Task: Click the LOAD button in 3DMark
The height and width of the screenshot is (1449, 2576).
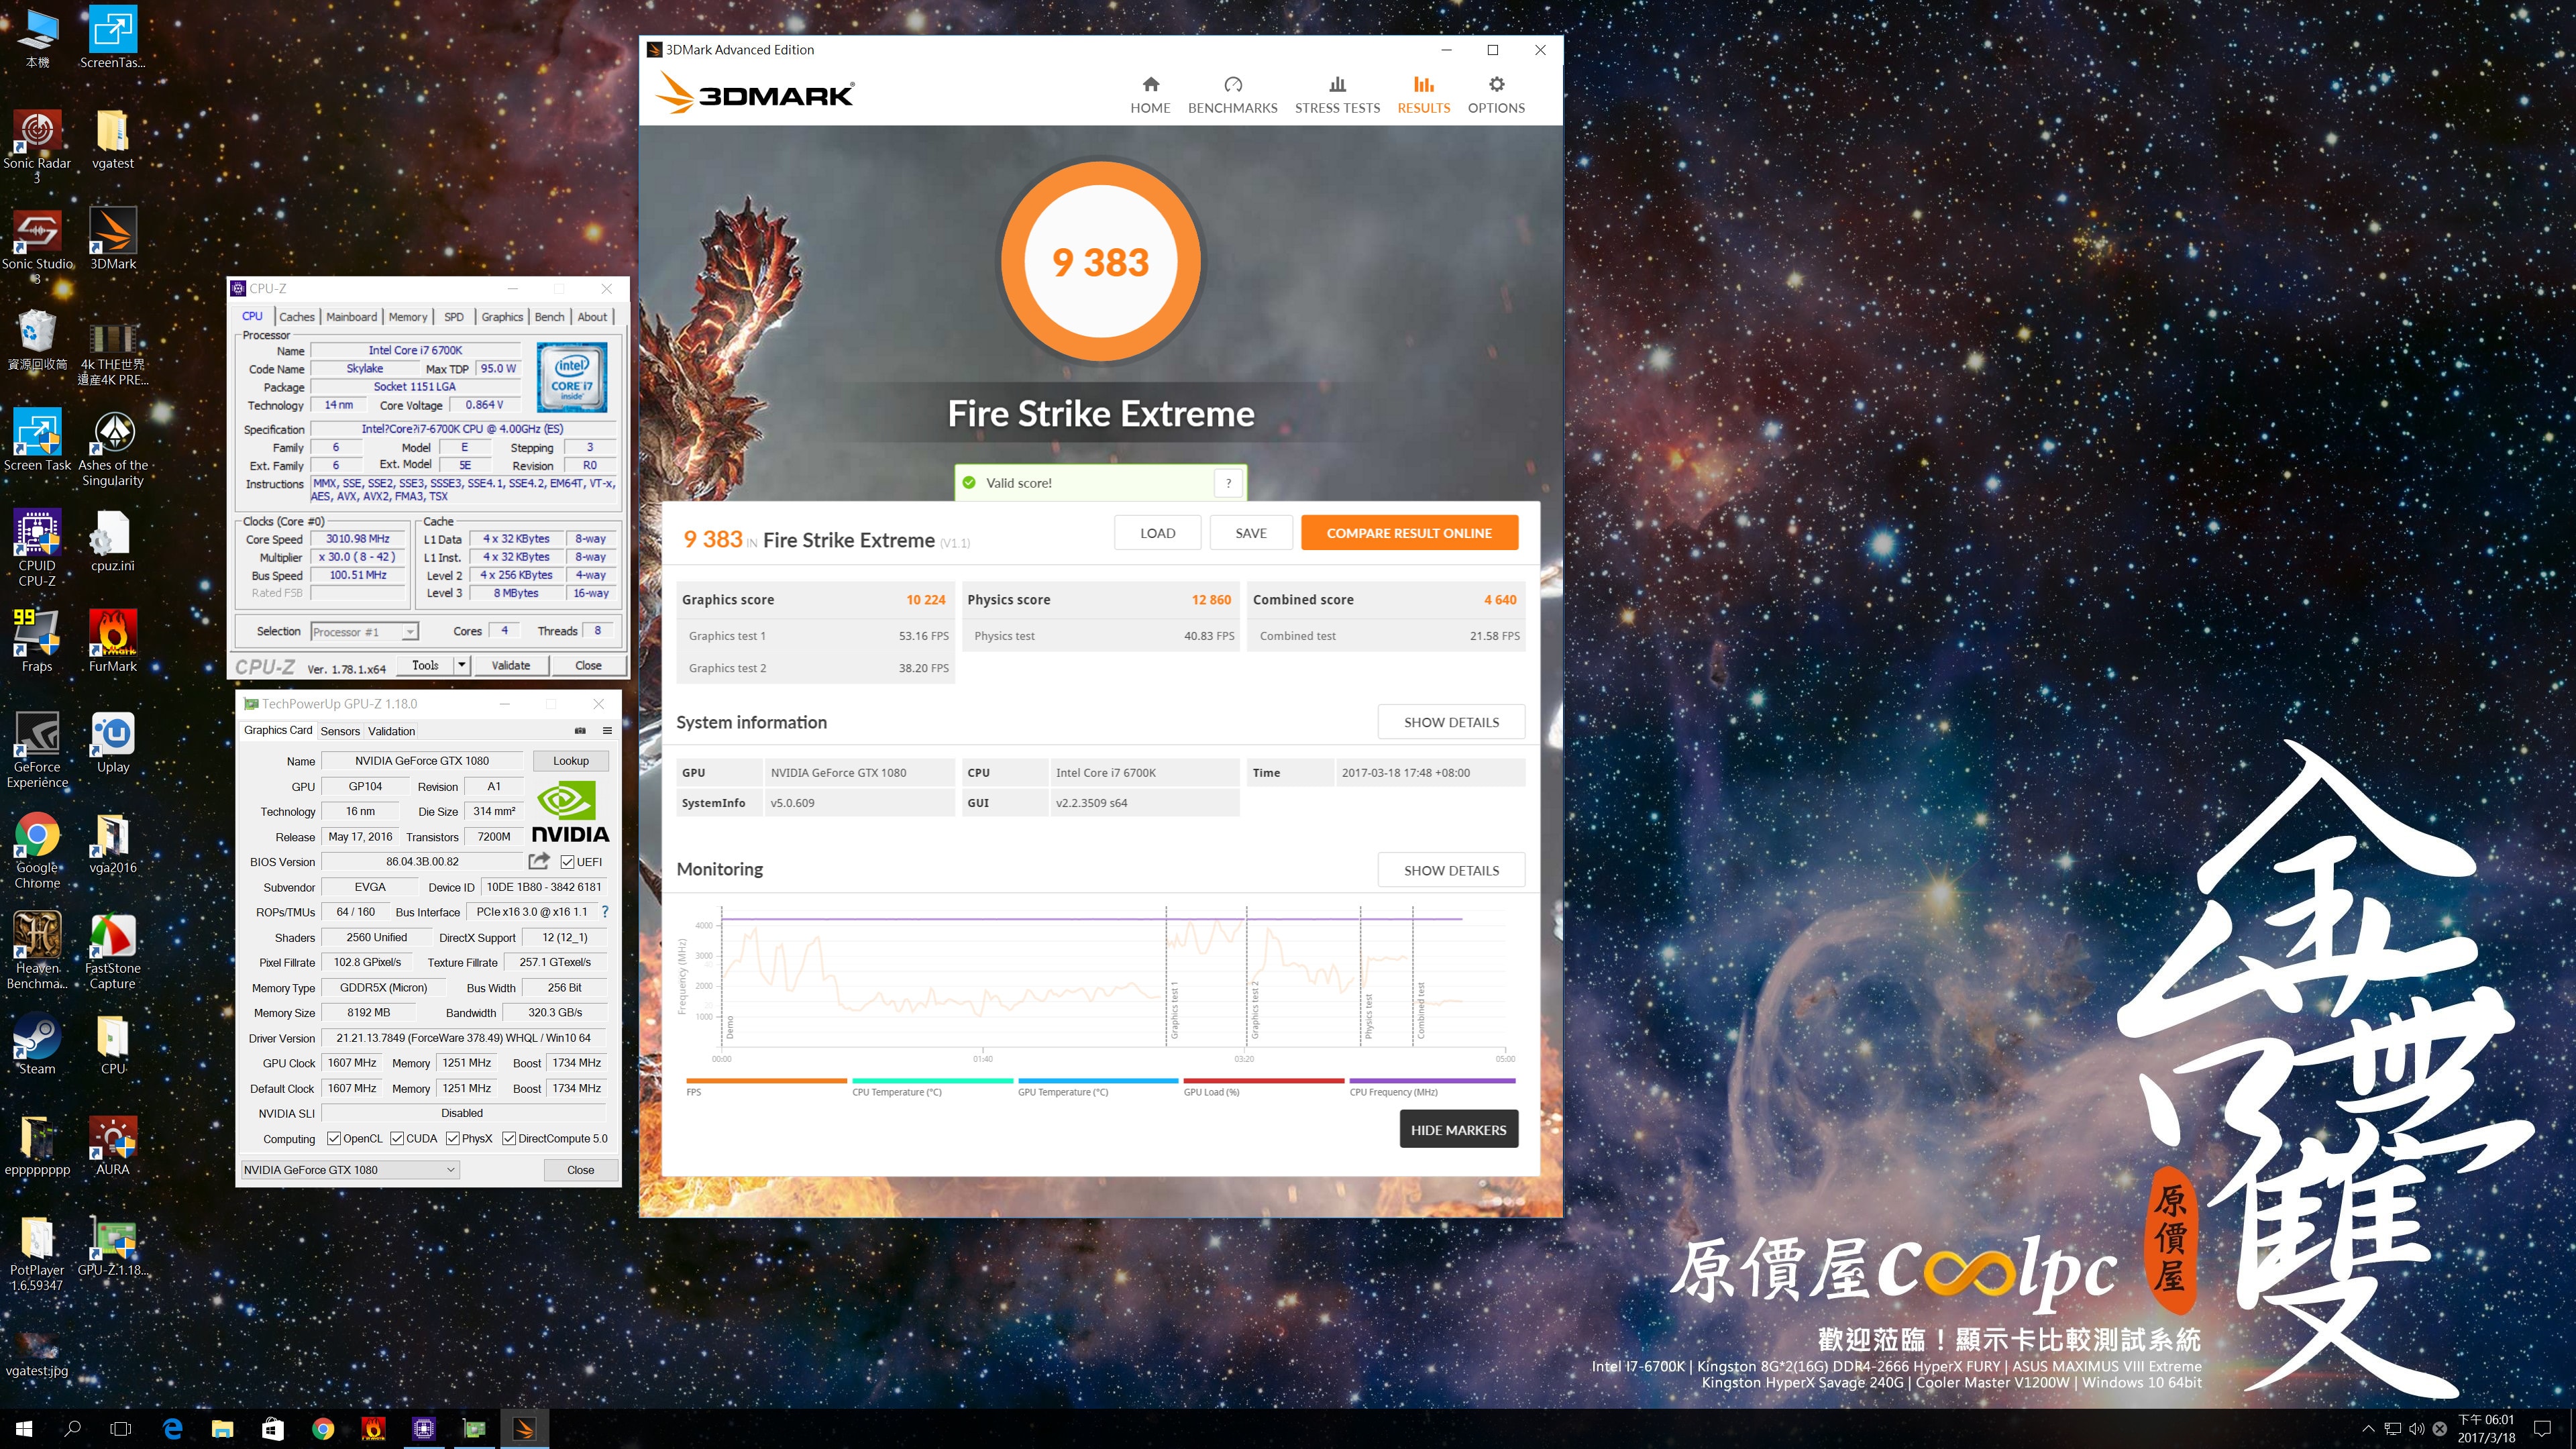Action: tap(1157, 533)
